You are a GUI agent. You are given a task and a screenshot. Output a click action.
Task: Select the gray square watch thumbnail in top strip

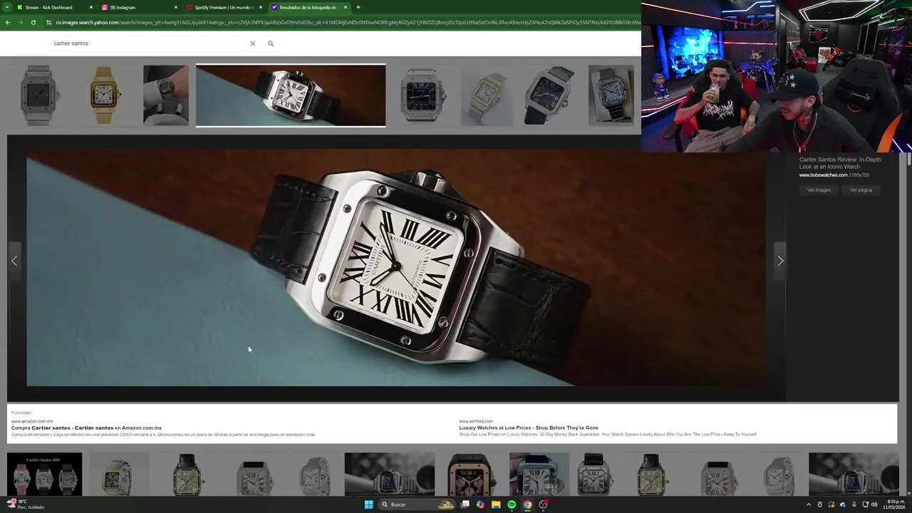pos(38,95)
